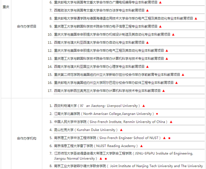This screenshot has height=169, width=206.
Task: Open item 10 重庆大学 辛辛那提大学 机械设计制造 link
Action: pos(112,34)
